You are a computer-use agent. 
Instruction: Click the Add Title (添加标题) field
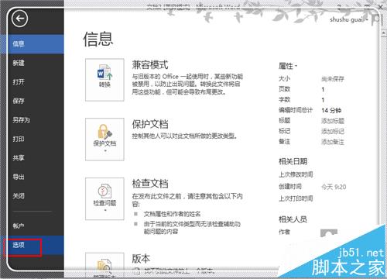coord(333,121)
